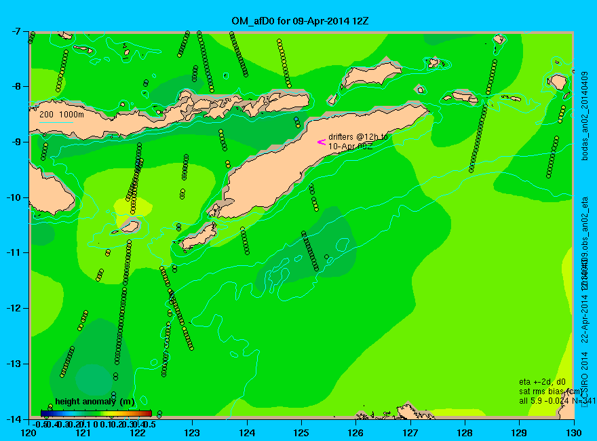Click the latitude tick label '-8'
This screenshot has width=597, height=441.
pyautogui.click(x=16, y=86)
